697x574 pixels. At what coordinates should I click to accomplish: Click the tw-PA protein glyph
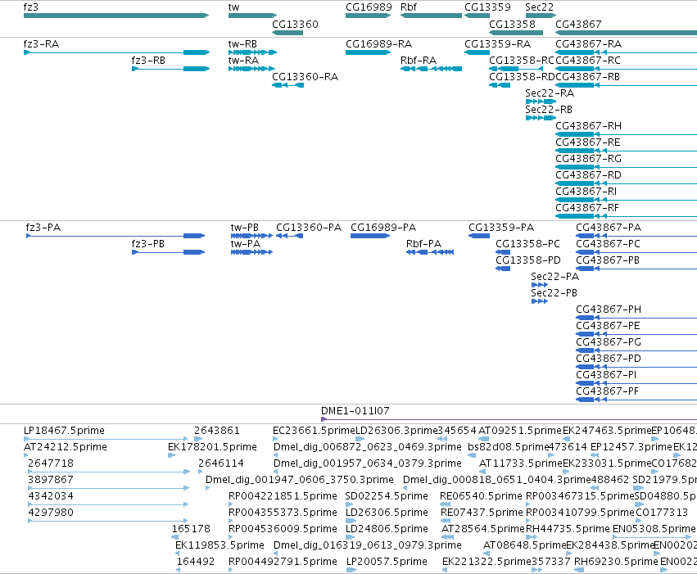click(251, 252)
